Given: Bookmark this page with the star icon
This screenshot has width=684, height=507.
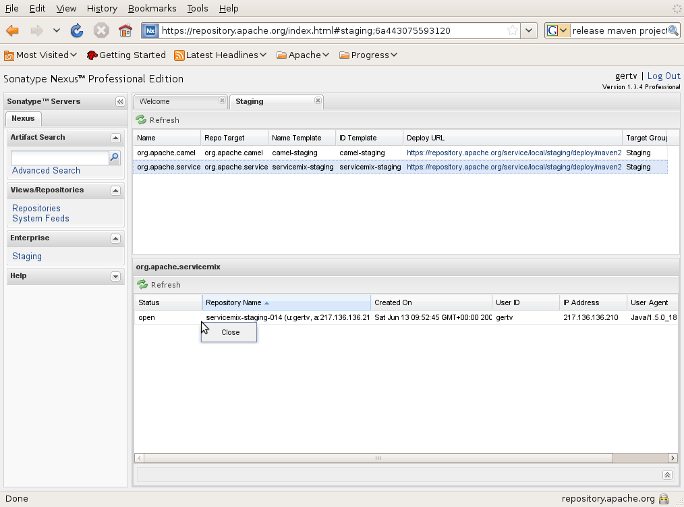Looking at the screenshot, I should coord(513,30).
